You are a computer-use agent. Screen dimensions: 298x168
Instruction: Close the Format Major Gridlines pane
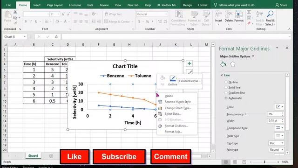pyautogui.click(x=287, y=48)
